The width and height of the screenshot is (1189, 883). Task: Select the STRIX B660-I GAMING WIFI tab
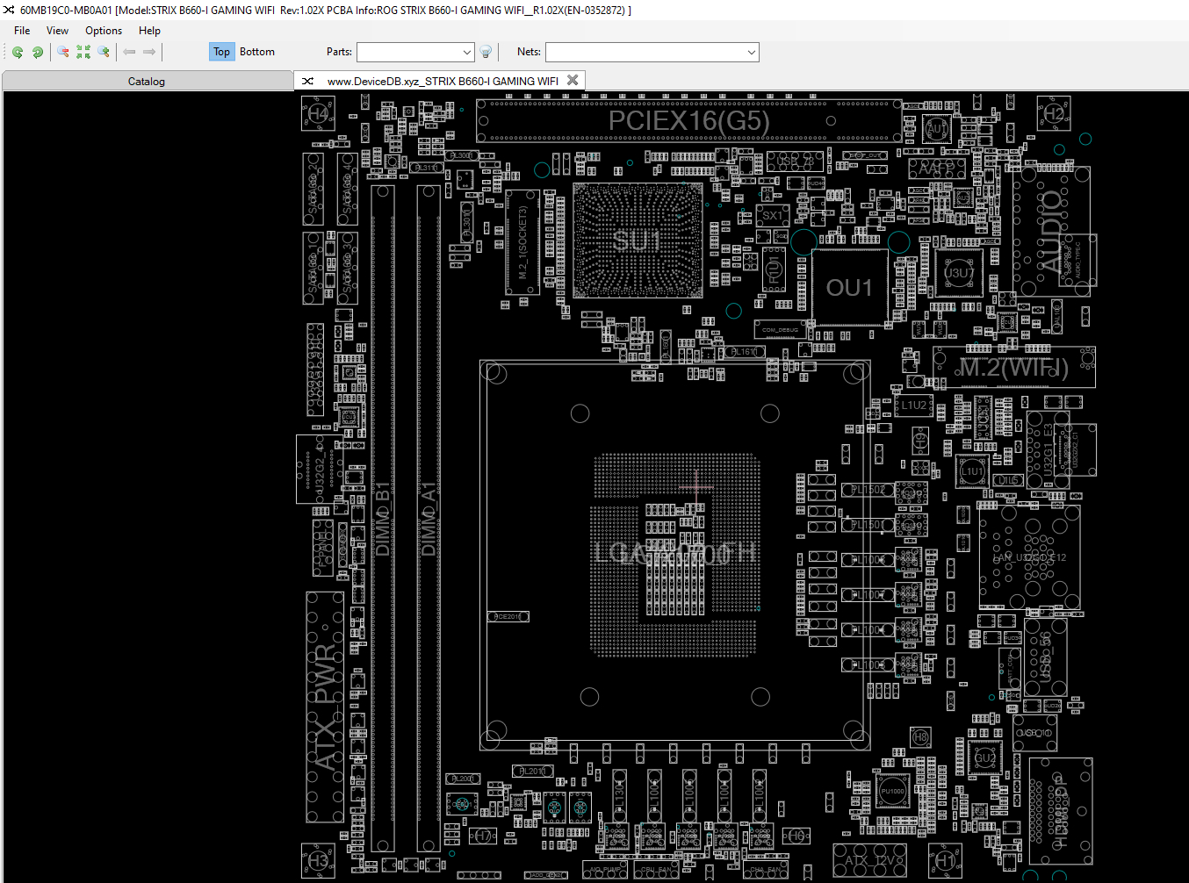tap(443, 81)
